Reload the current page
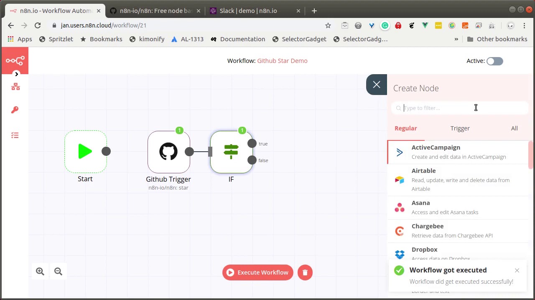The width and height of the screenshot is (535, 300). coord(38,26)
